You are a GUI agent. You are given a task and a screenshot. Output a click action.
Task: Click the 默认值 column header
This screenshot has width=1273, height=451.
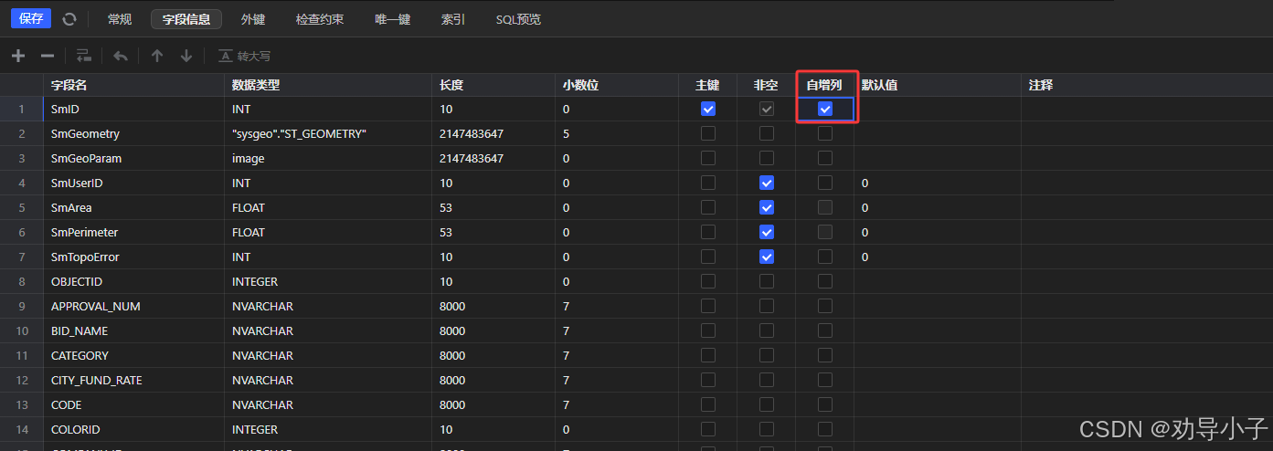point(938,85)
